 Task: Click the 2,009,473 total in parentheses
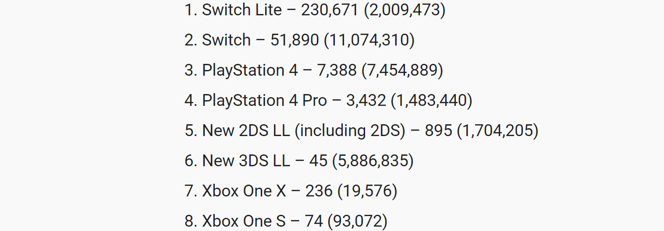[405, 10]
